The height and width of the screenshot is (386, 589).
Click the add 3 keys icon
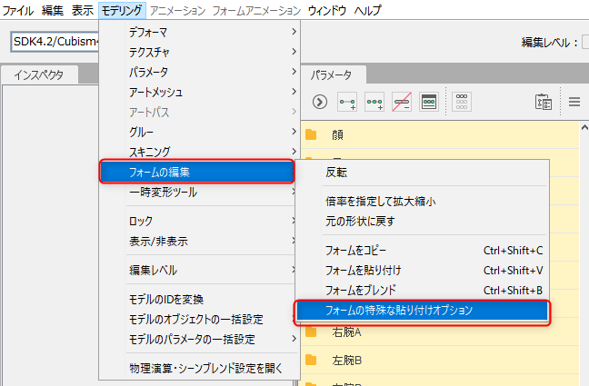click(x=374, y=102)
